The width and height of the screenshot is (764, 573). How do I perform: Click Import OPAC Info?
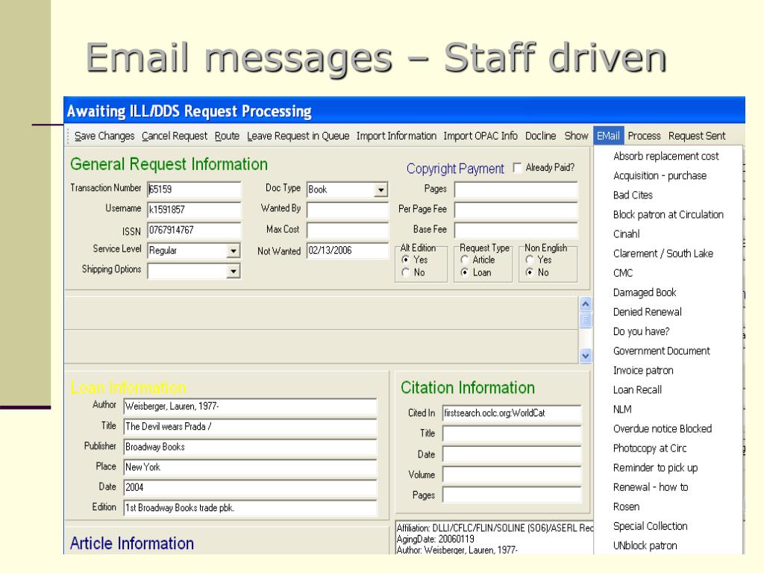tap(480, 136)
